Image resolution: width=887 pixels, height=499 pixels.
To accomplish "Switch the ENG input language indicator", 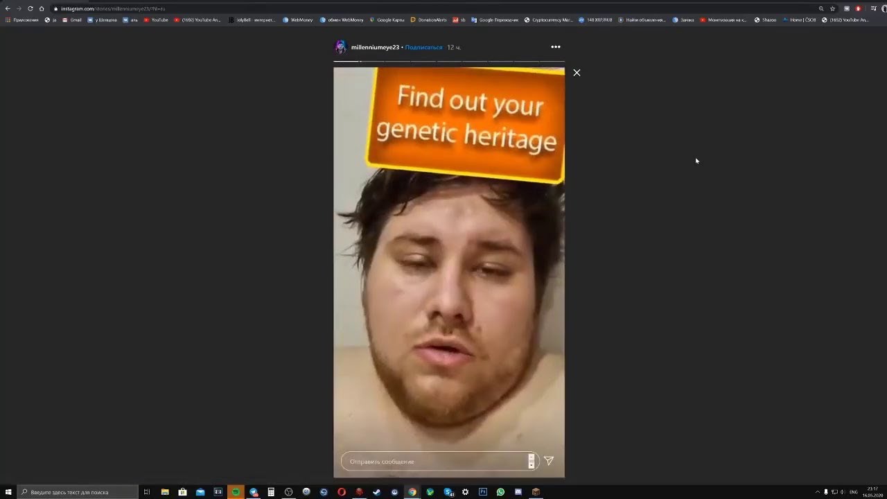I will [x=853, y=492].
